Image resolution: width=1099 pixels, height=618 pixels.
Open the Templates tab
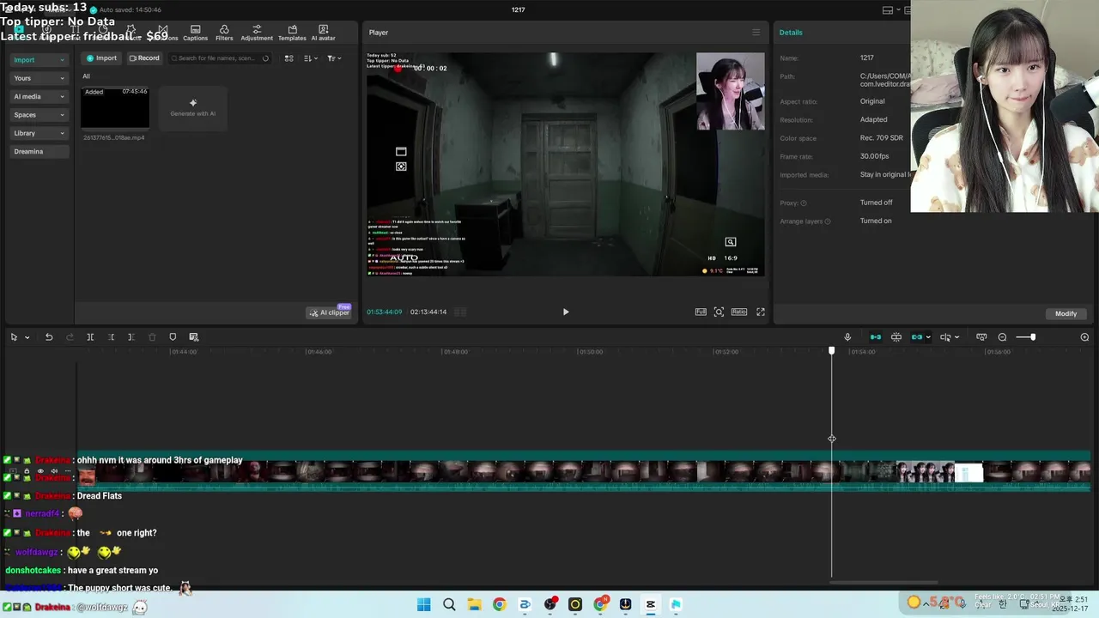pos(292,33)
